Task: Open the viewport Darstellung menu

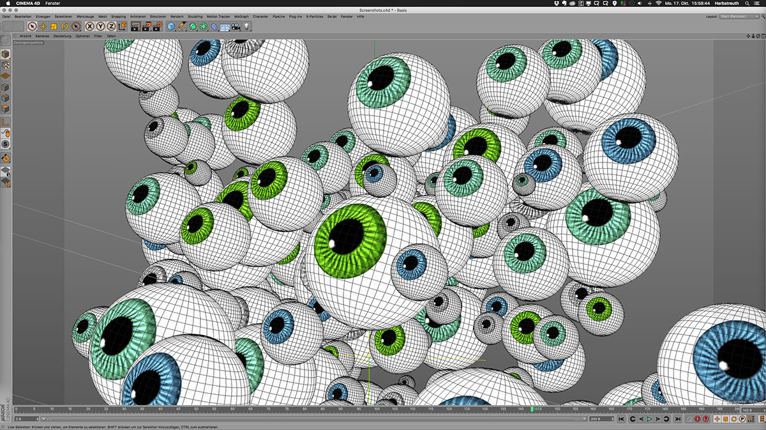Action: [x=62, y=36]
